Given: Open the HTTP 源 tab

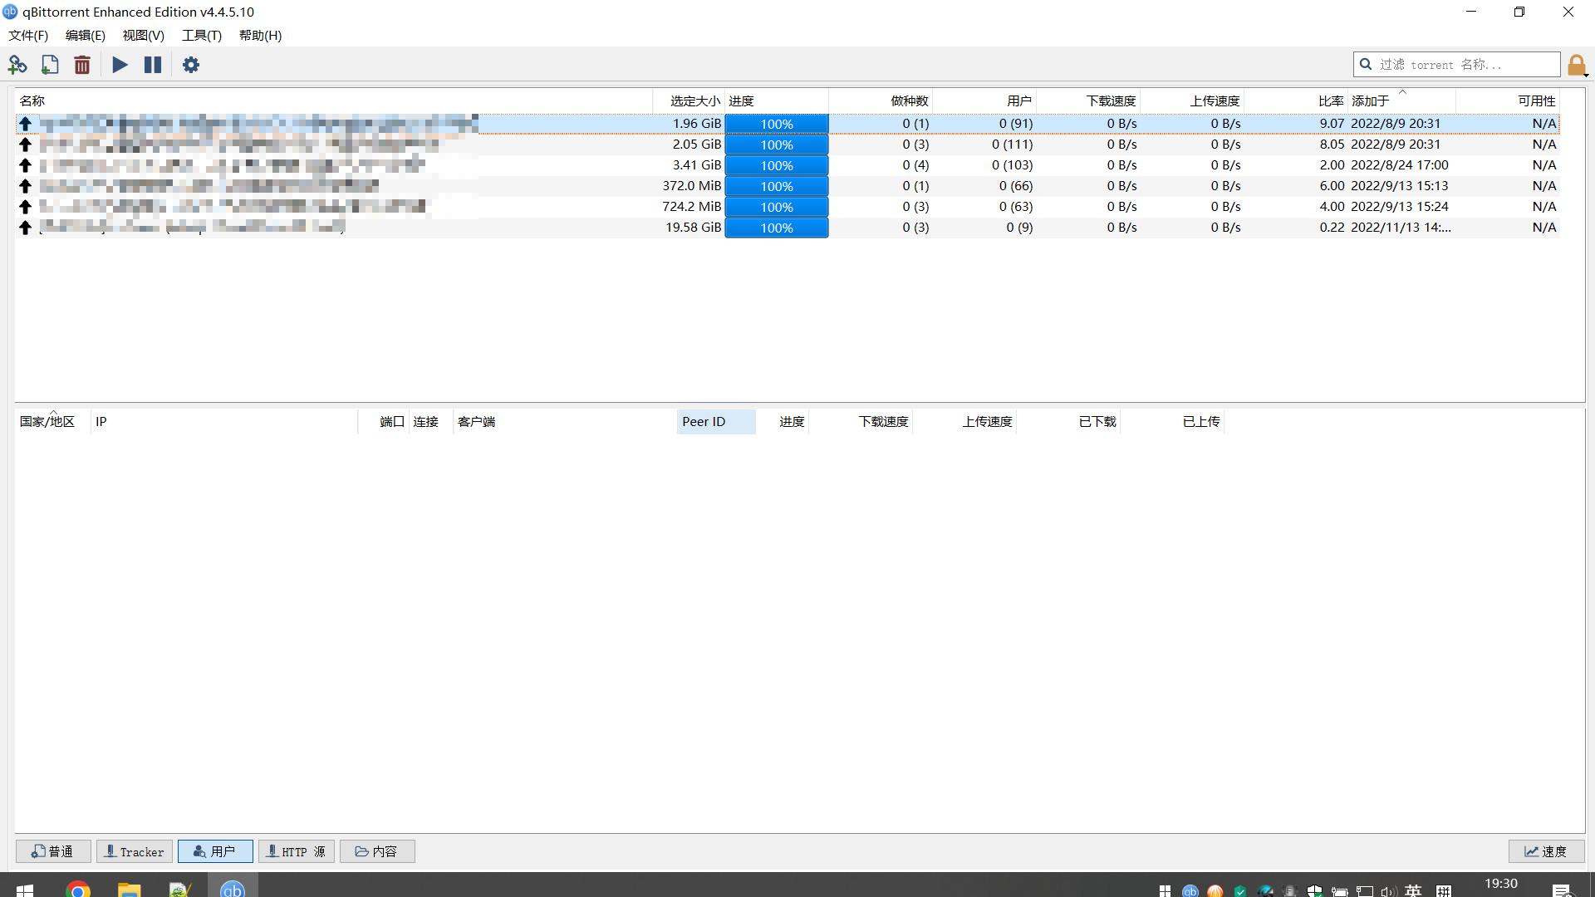Looking at the screenshot, I should click(296, 851).
